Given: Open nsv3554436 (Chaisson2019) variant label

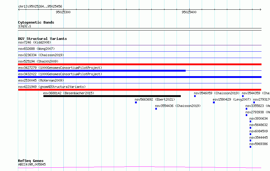Looking at the screenshot, I should click(178, 106).
